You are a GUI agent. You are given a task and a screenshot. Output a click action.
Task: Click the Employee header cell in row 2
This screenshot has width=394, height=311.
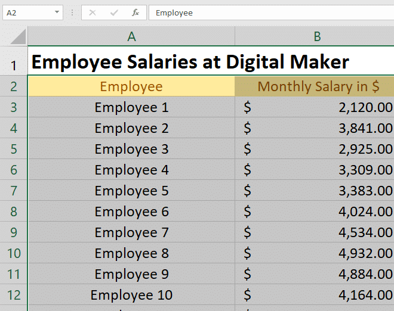click(131, 86)
